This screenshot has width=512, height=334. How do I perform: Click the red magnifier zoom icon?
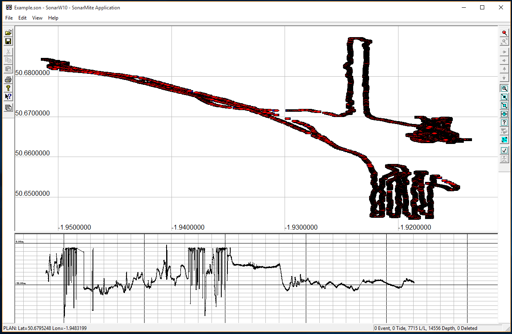504,33
